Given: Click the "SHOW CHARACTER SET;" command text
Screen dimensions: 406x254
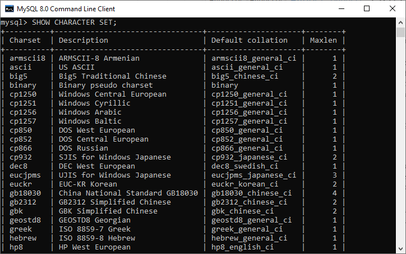Looking at the screenshot, I should point(75,22).
